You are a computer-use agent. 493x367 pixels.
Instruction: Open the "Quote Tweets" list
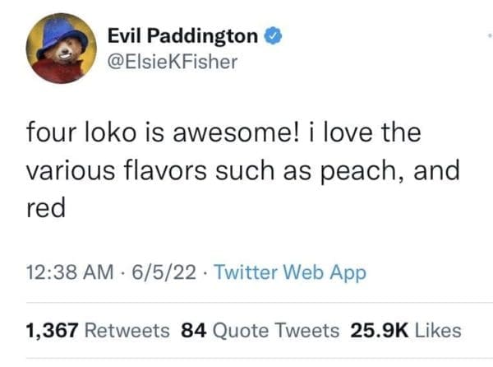pos(276,331)
